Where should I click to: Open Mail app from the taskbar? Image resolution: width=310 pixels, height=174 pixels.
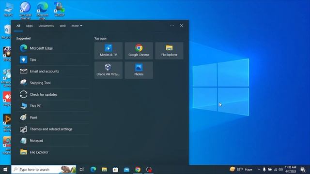click(126, 170)
